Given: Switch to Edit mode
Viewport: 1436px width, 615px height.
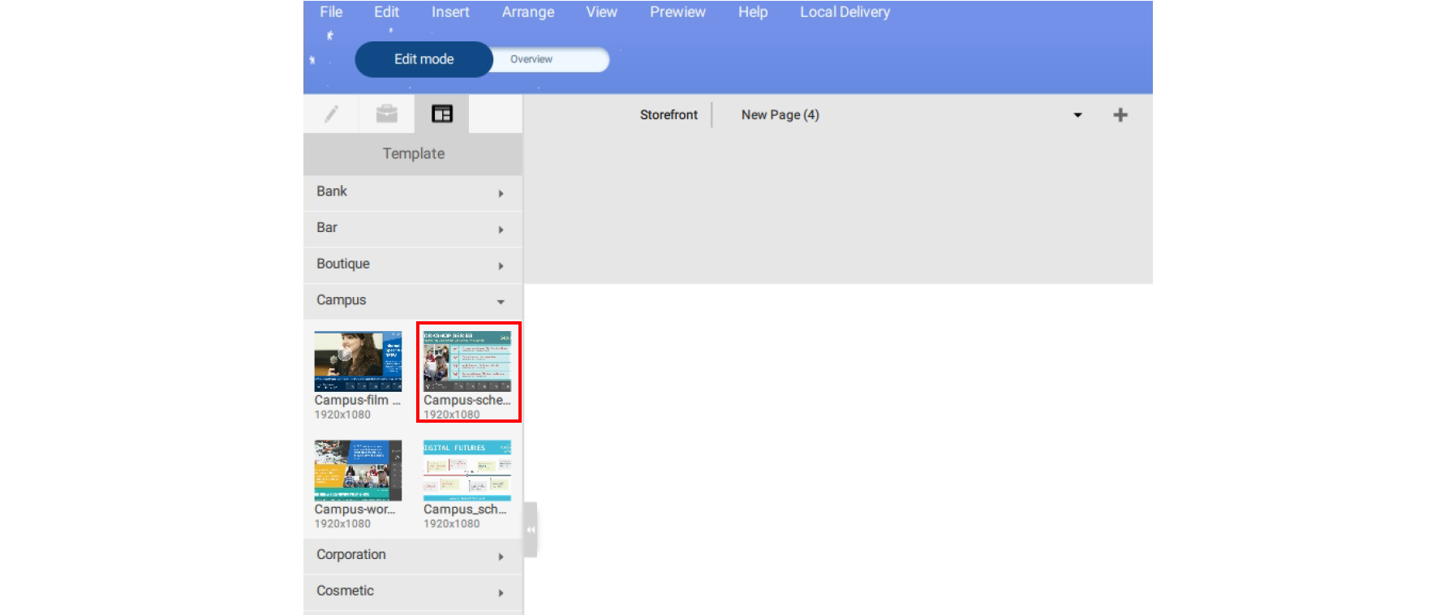Looking at the screenshot, I should [x=423, y=59].
